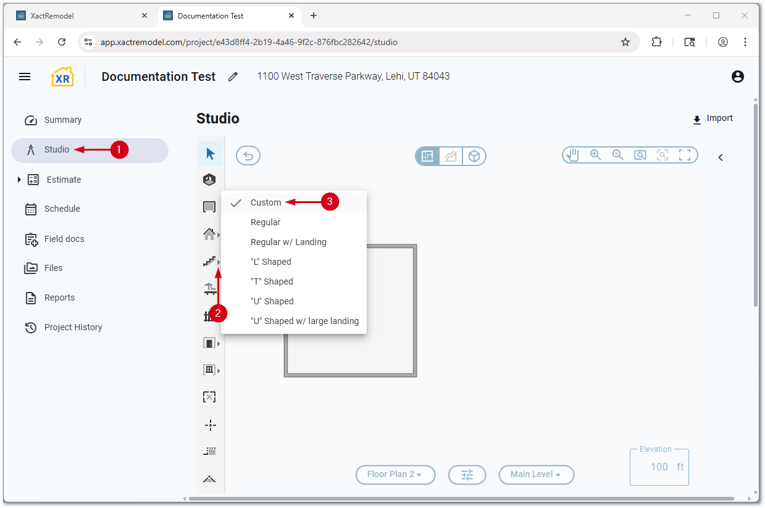Open the Floor Plan 2 dropdown
This screenshot has width=765, height=508.
tap(395, 475)
